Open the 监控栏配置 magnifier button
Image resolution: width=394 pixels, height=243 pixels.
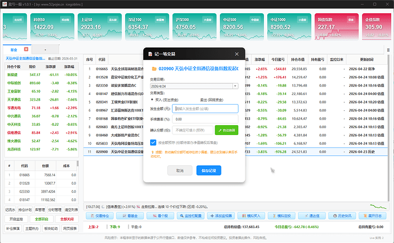(x=191, y=216)
